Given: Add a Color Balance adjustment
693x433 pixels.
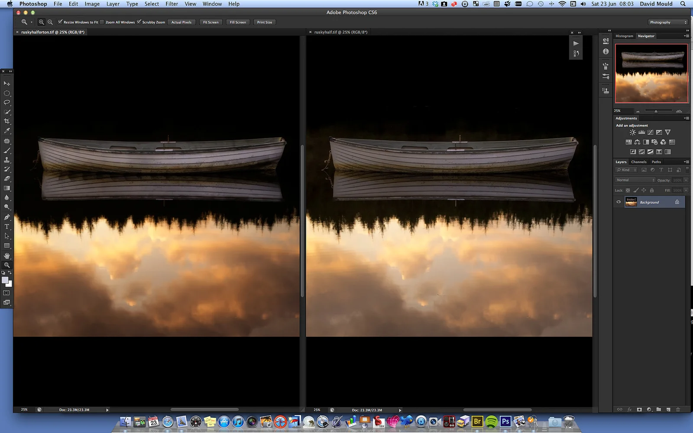Looking at the screenshot, I should [637, 142].
